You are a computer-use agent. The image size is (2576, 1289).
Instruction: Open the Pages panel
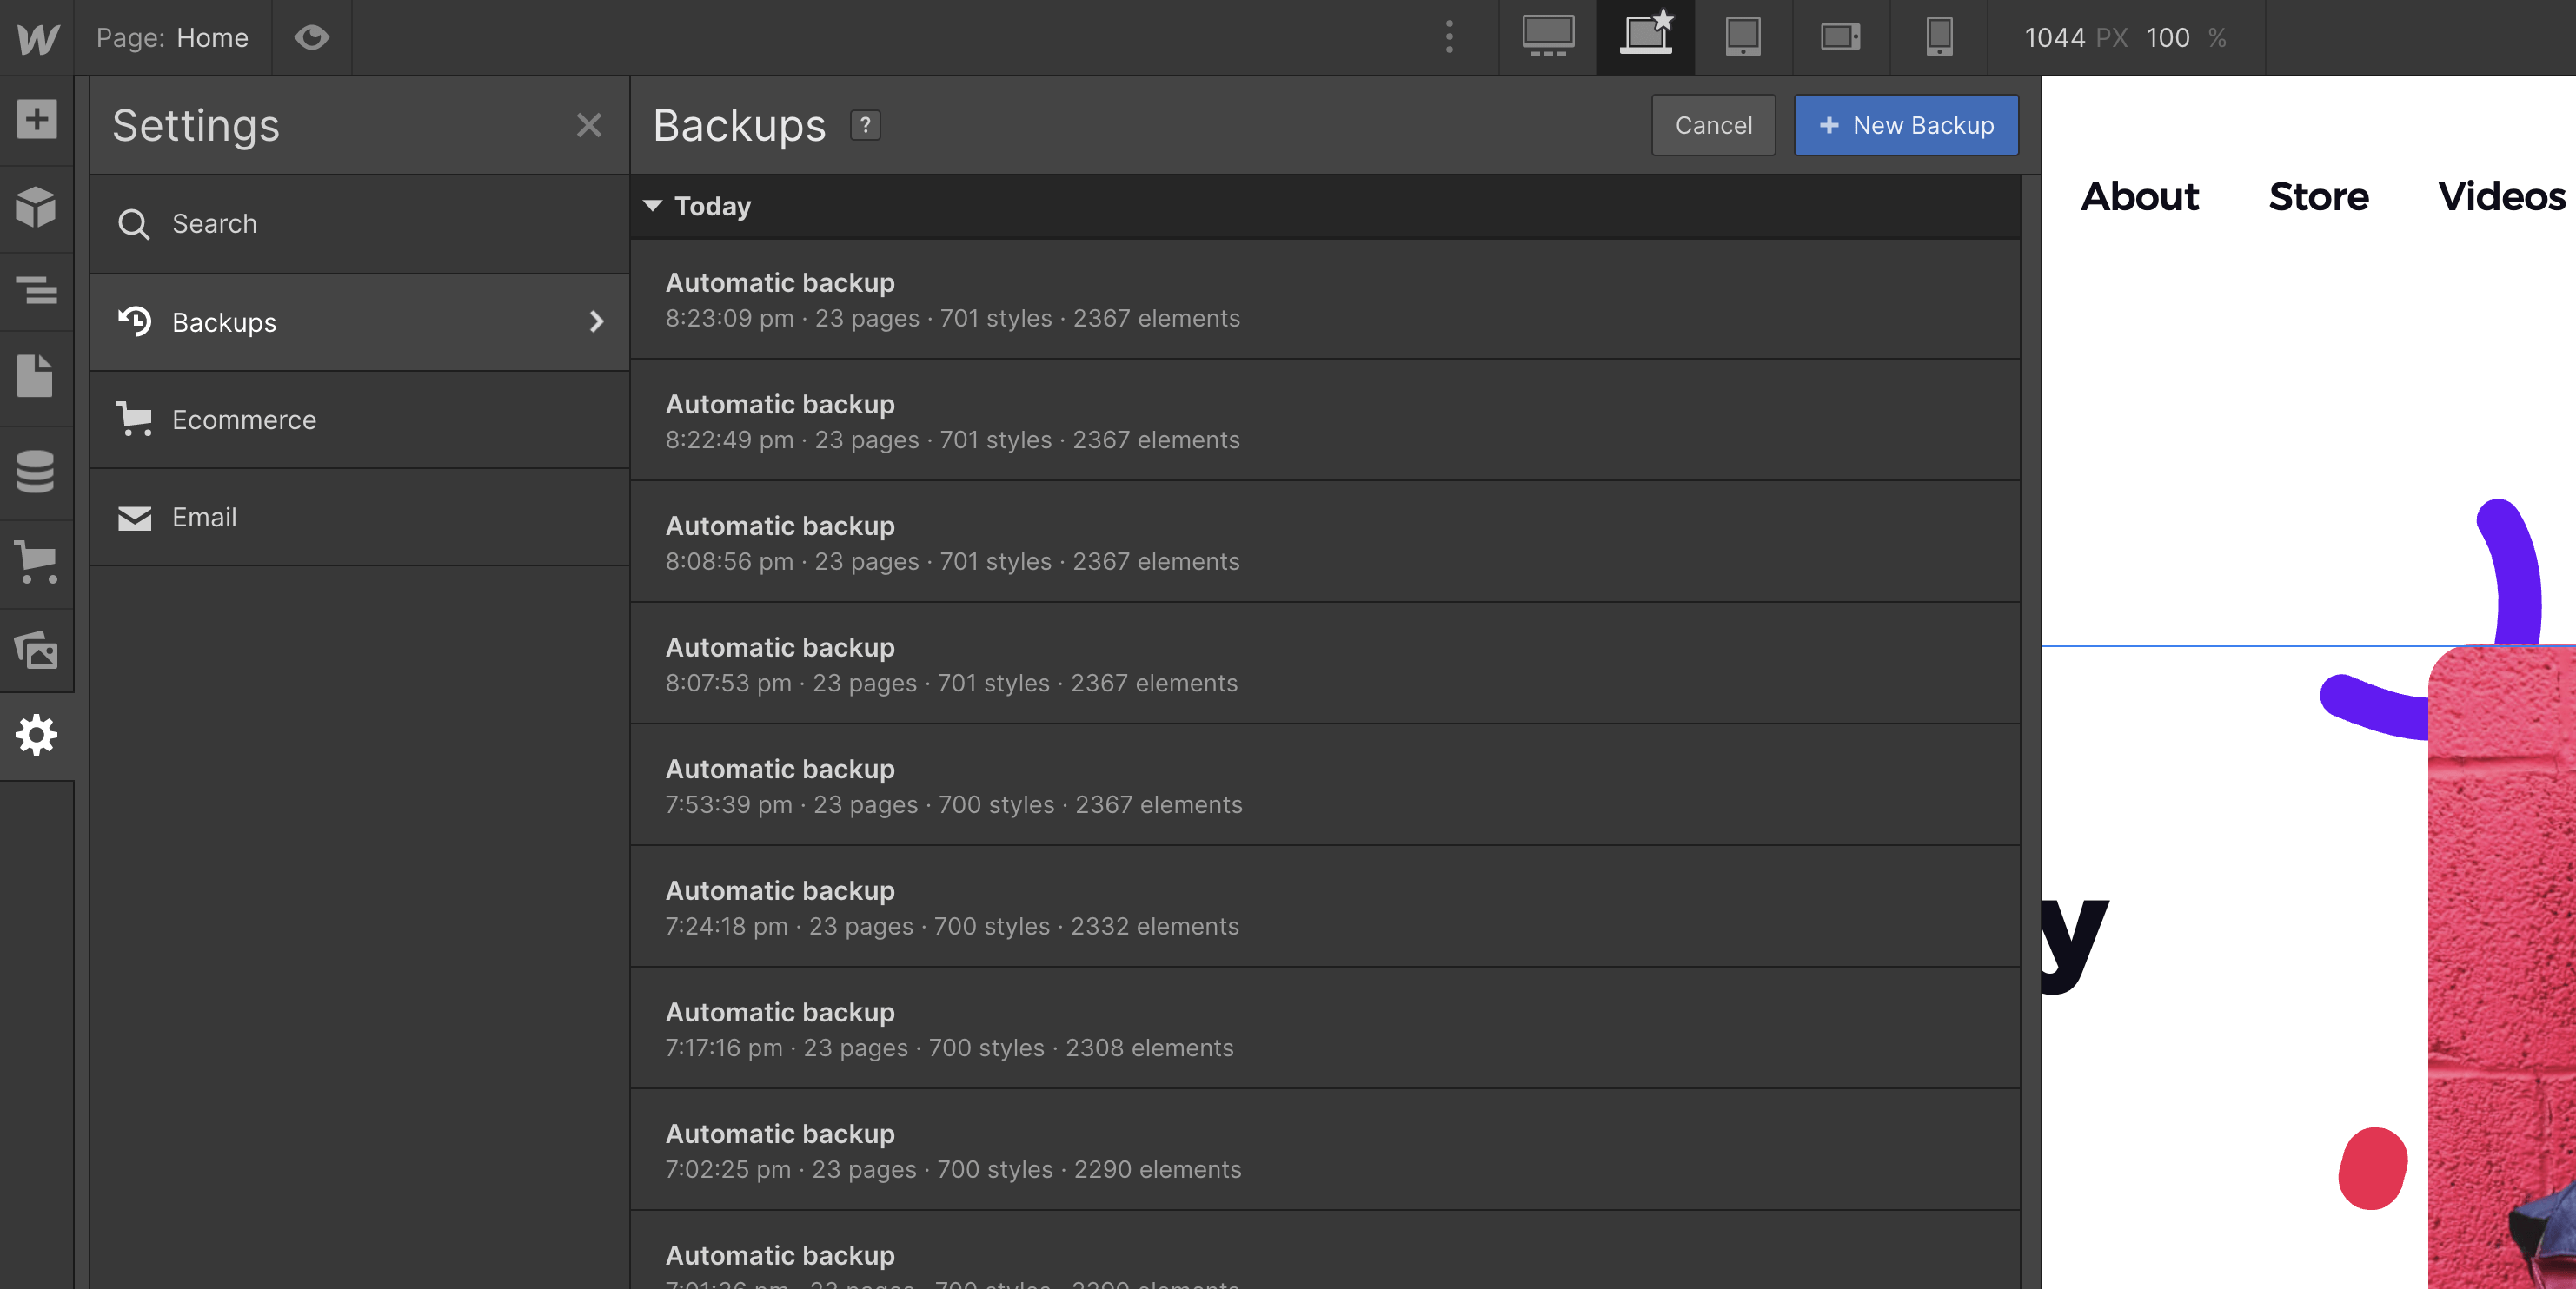pyautogui.click(x=36, y=376)
